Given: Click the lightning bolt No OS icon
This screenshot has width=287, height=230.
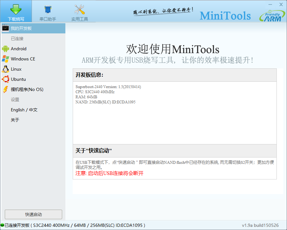Looking at the screenshot, I should (5, 89).
